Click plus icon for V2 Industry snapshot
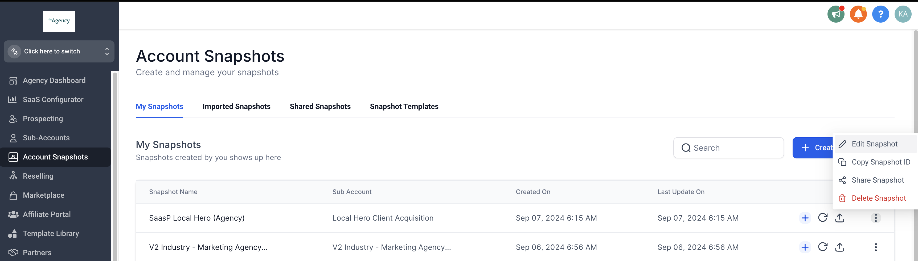The image size is (918, 261). tap(805, 247)
